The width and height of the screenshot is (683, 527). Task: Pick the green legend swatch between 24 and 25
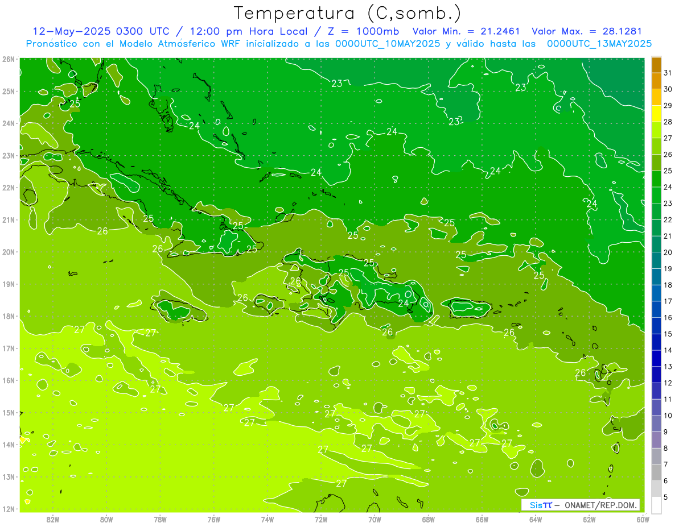[x=656, y=179]
